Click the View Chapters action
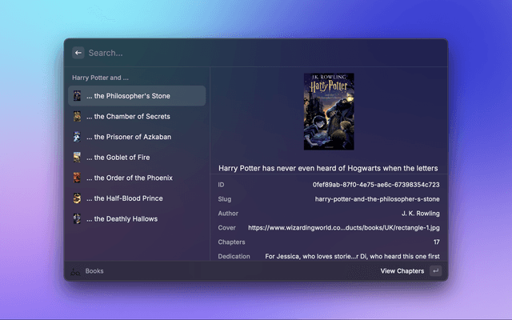This screenshot has height=320, width=512. 402,271
